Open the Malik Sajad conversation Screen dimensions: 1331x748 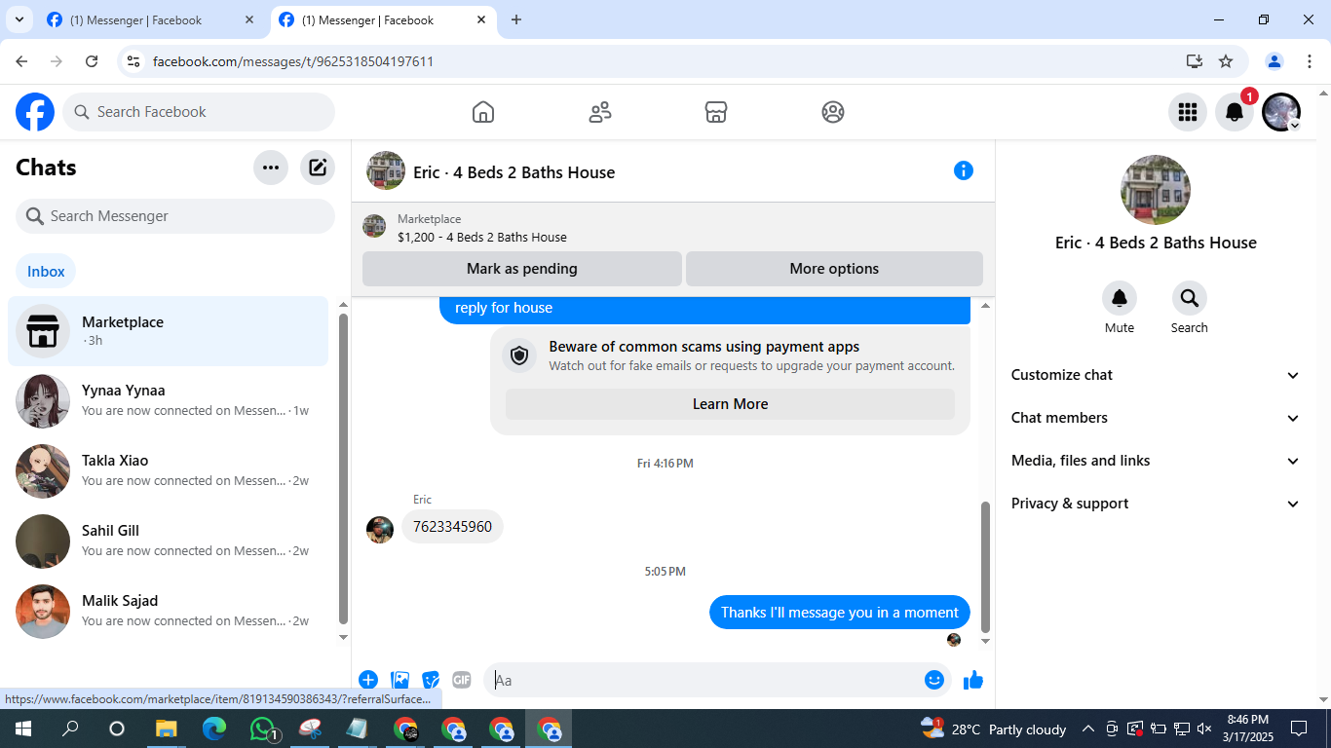168,611
